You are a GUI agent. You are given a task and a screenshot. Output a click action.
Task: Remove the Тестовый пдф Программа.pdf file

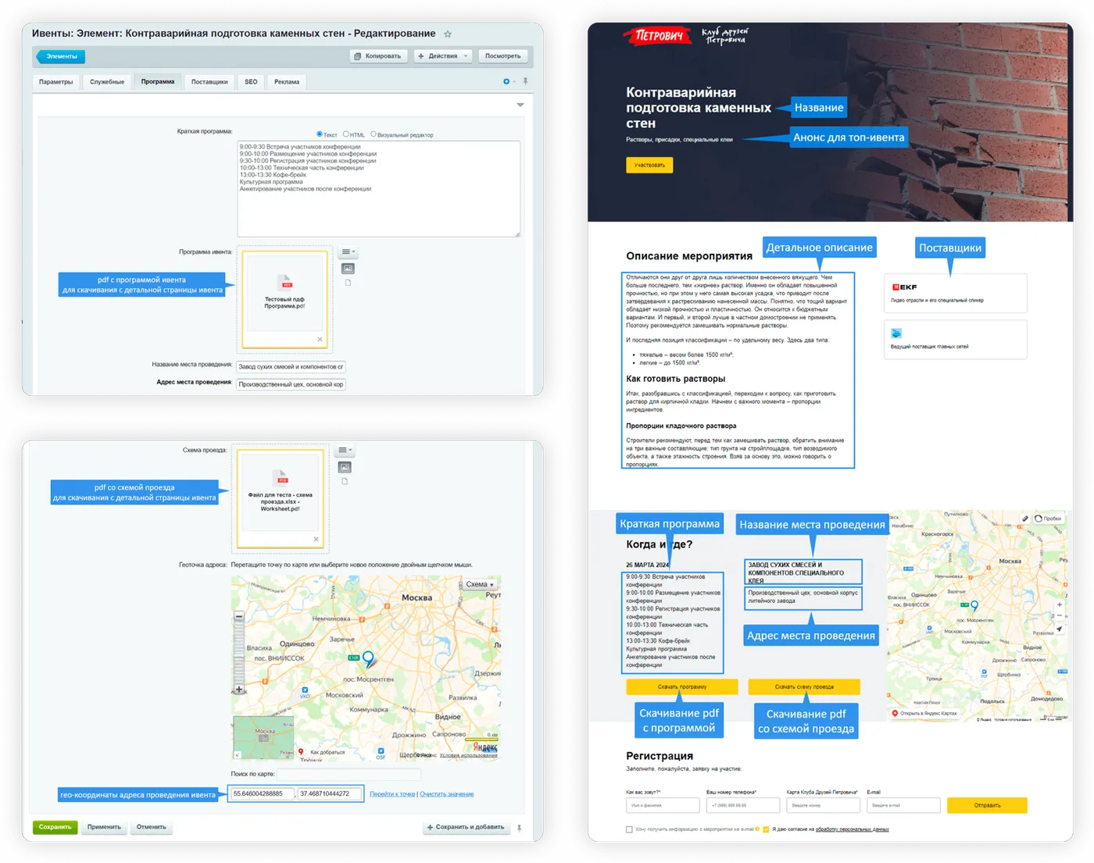coord(320,339)
